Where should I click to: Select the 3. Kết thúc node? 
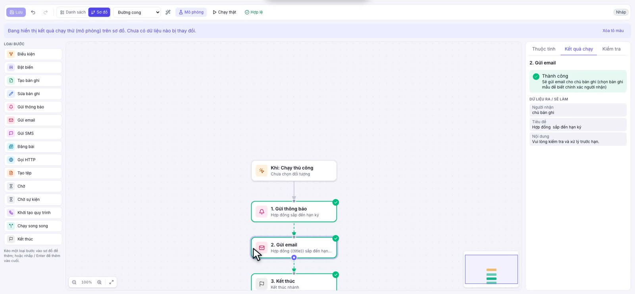tap(294, 283)
